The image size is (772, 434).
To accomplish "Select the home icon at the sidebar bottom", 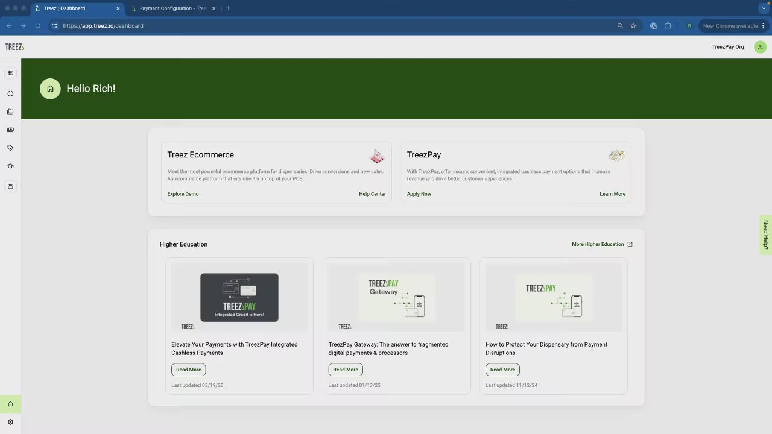I will pos(10,404).
